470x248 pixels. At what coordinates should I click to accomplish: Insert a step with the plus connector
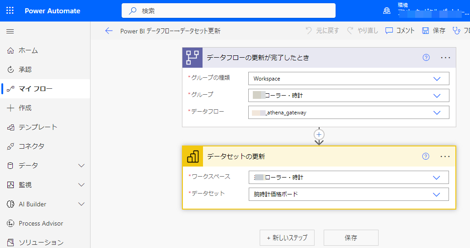[x=319, y=135]
